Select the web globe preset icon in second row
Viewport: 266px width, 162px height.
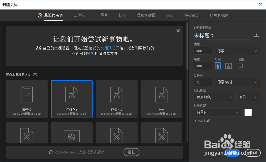[x=72, y=136]
